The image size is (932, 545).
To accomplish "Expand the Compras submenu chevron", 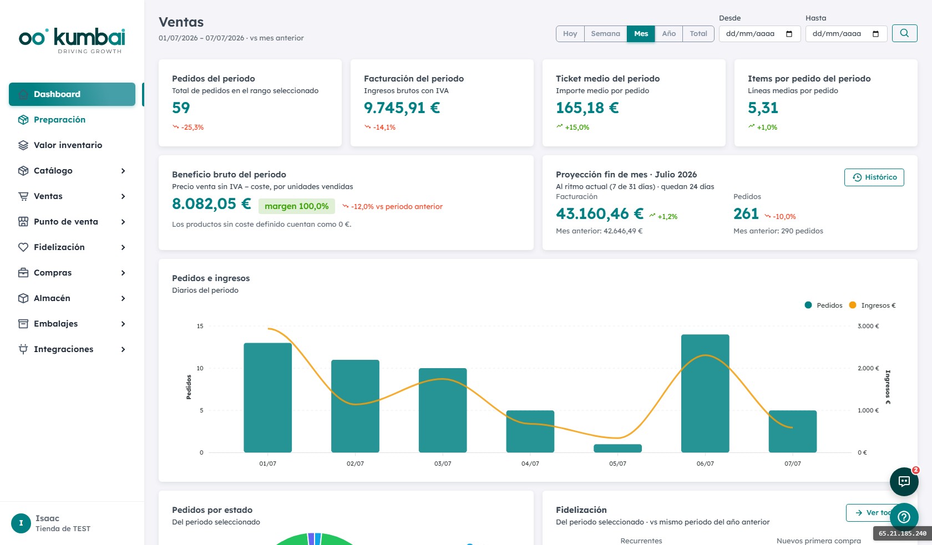I will tap(123, 273).
